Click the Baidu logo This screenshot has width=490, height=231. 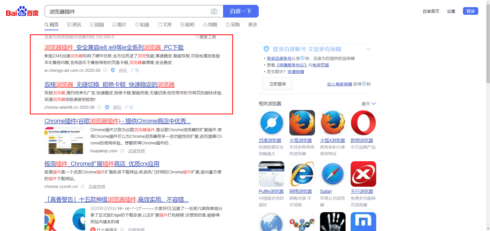click(x=22, y=11)
